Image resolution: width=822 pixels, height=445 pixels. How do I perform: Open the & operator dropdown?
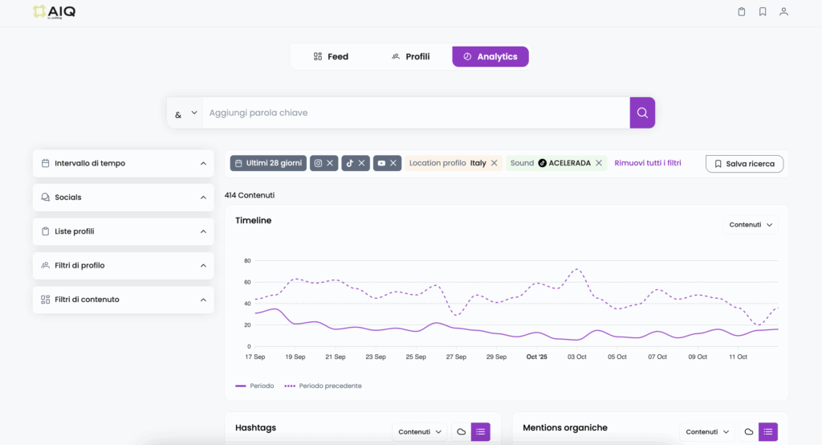click(x=185, y=113)
